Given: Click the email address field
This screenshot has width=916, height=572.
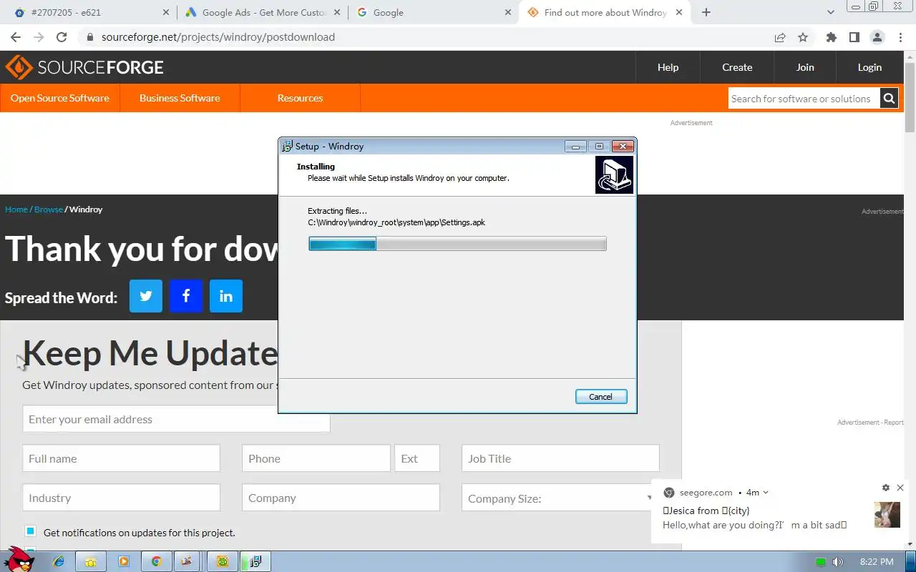Looking at the screenshot, I should (x=176, y=419).
